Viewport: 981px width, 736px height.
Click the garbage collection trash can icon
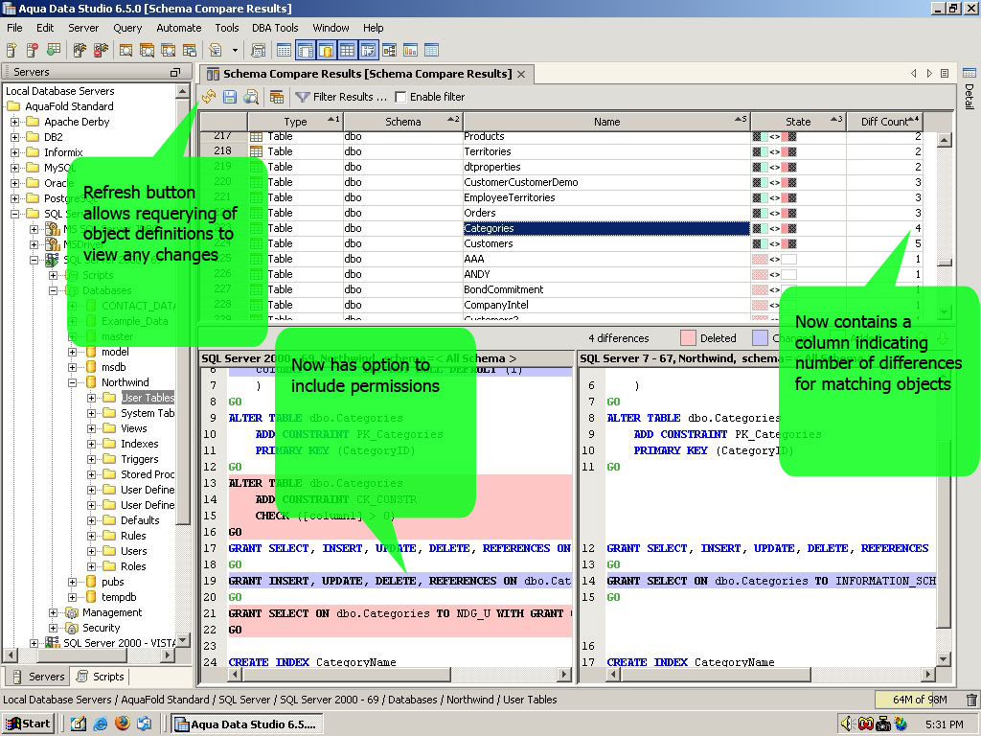(970, 699)
